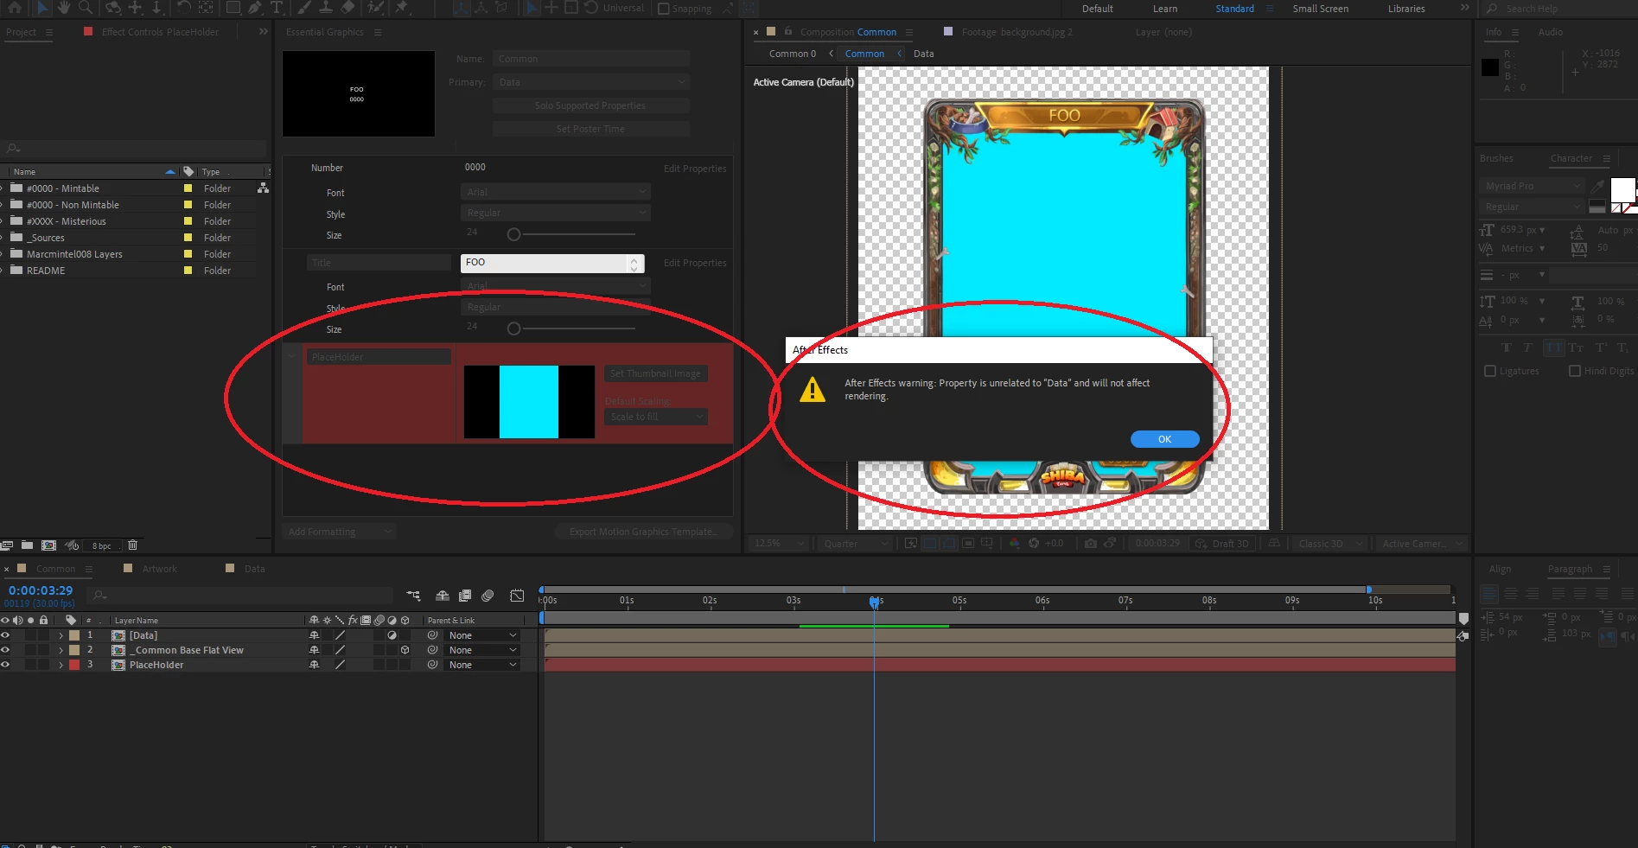1638x848 pixels.
Task: Create new folder in Project panel
Action: pyautogui.click(x=27, y=545)
